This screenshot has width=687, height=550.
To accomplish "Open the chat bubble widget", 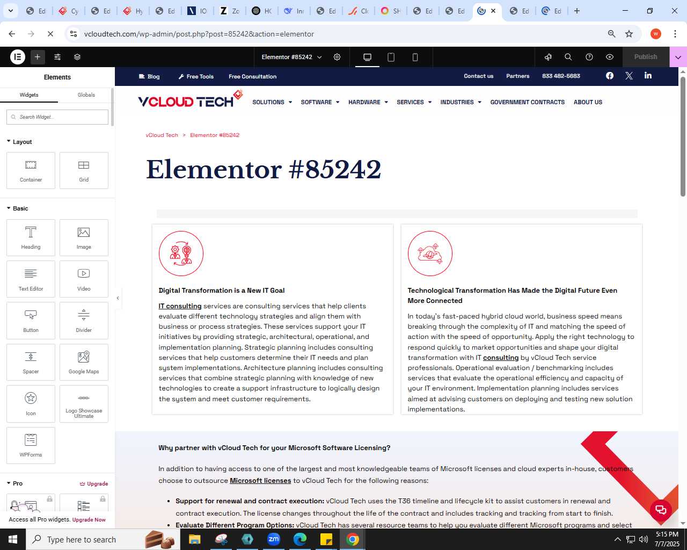I will pyautogui.click(x=661, y=510).
